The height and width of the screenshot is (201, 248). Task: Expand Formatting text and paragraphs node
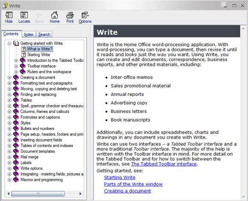9,83
